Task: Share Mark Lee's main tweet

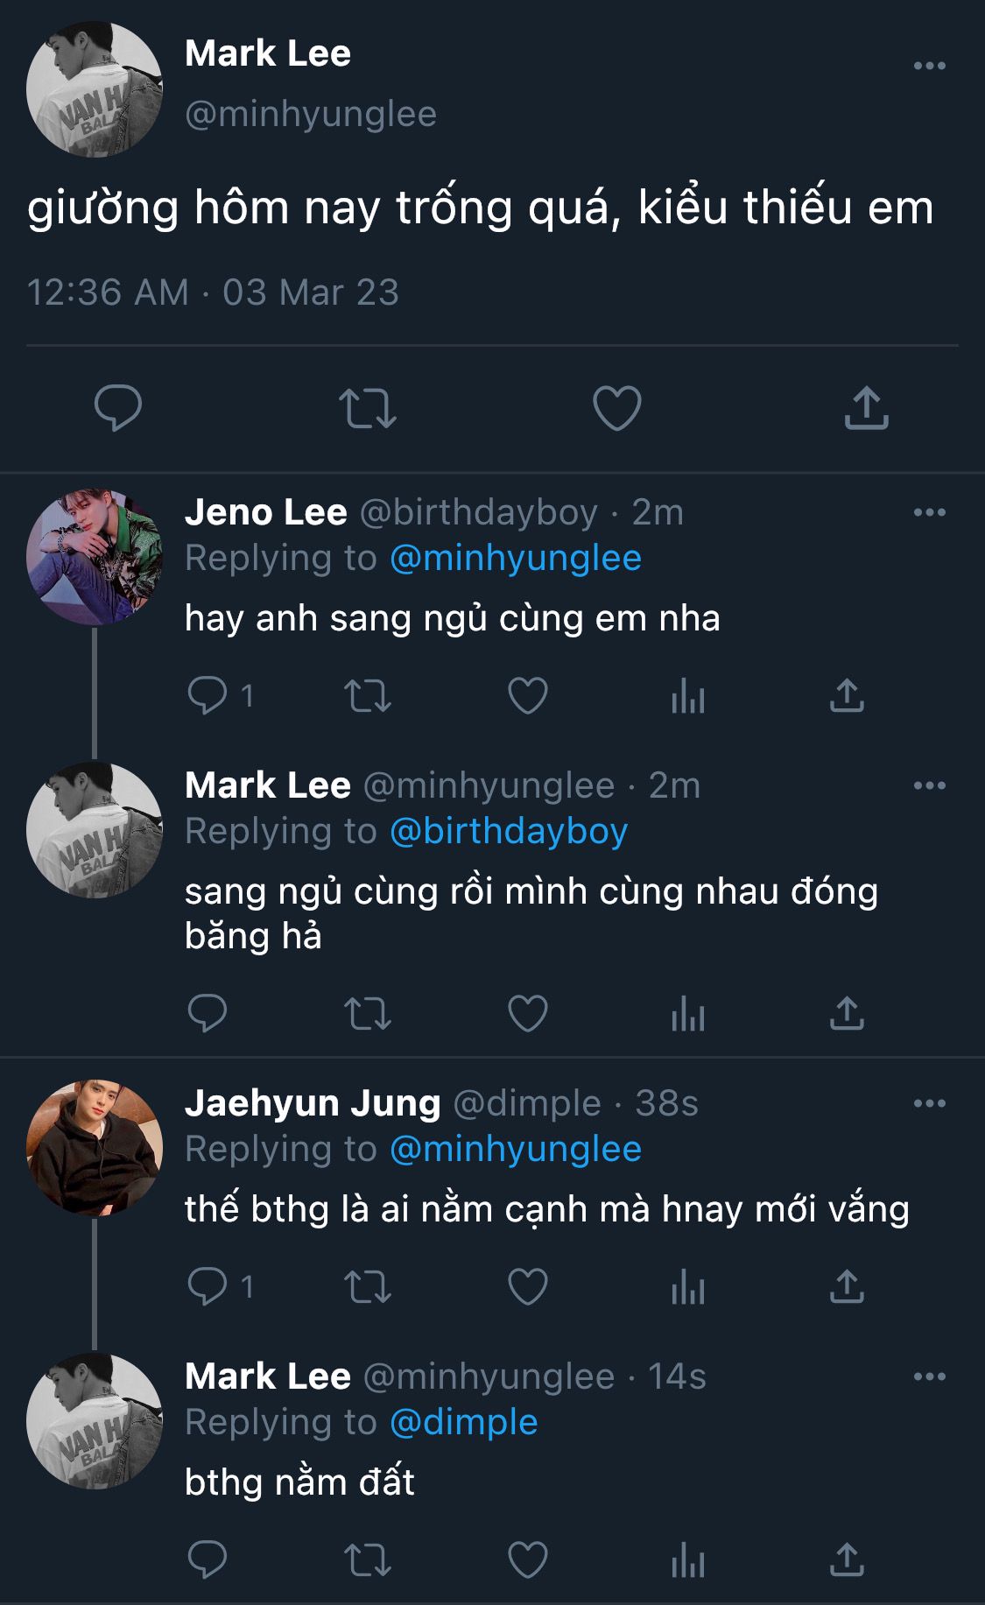Action: click(x=866, y=408)
